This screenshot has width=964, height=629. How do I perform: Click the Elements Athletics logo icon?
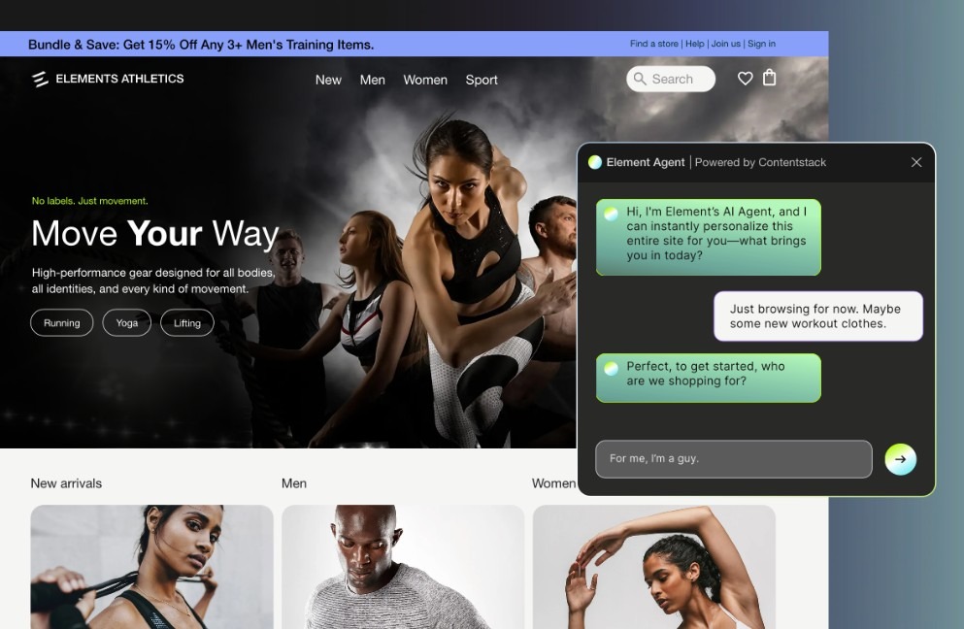pos(40,80)
